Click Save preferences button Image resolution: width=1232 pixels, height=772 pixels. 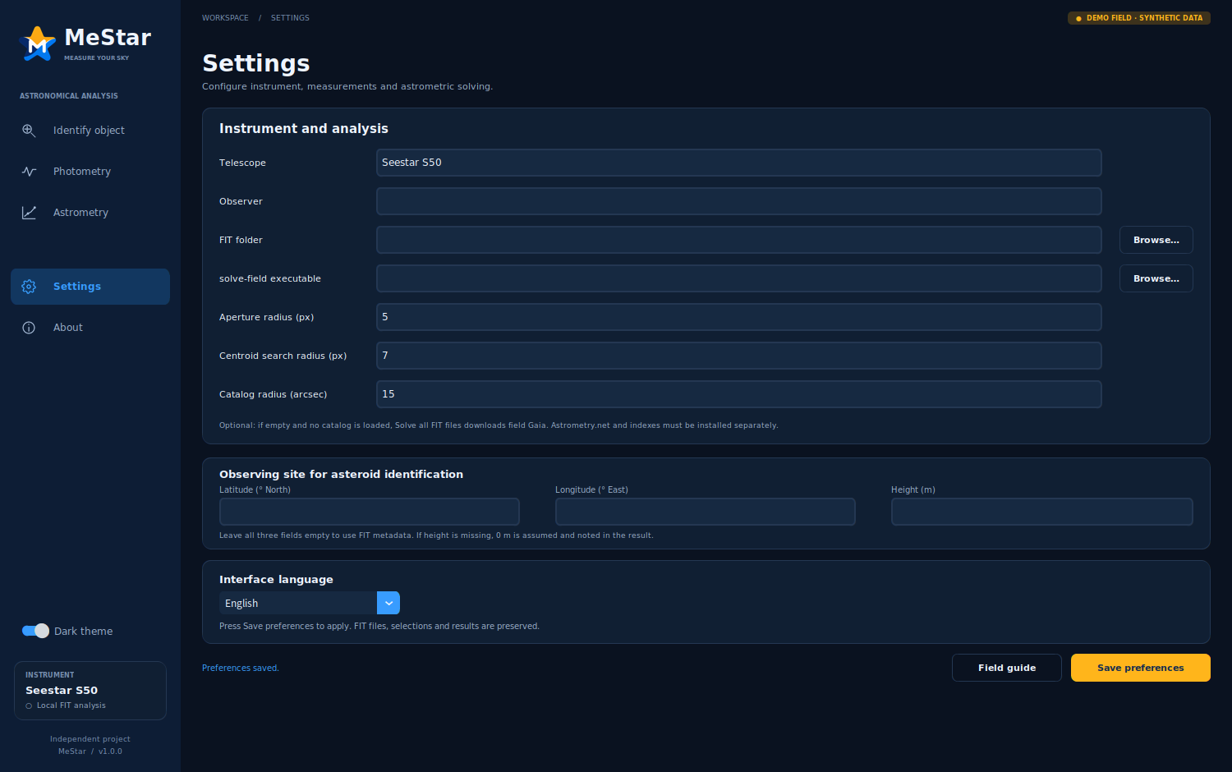1141,668
